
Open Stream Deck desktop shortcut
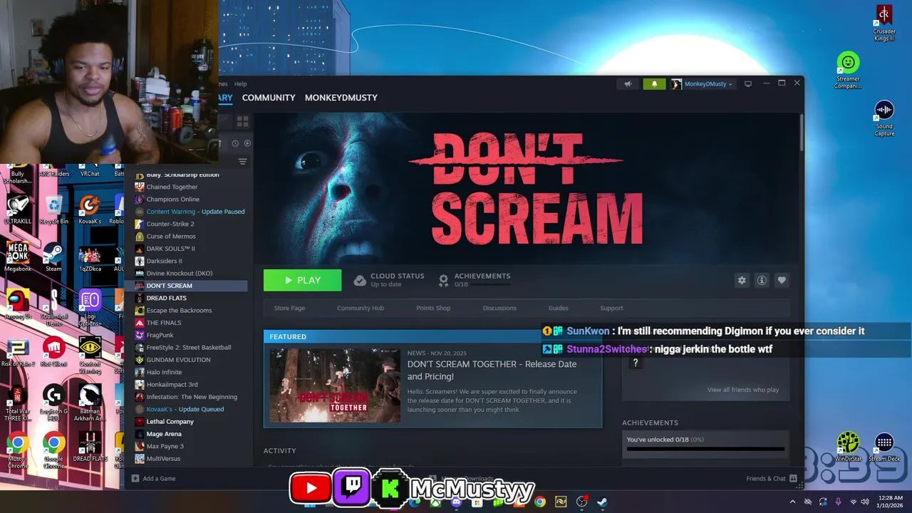click(884, 447)
